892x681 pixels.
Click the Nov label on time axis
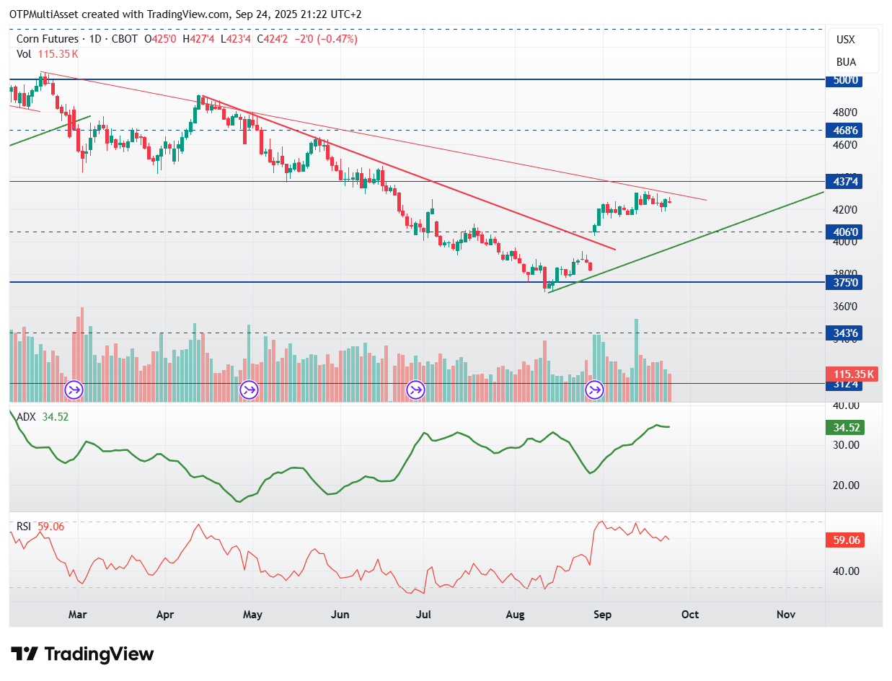point(786,615)
